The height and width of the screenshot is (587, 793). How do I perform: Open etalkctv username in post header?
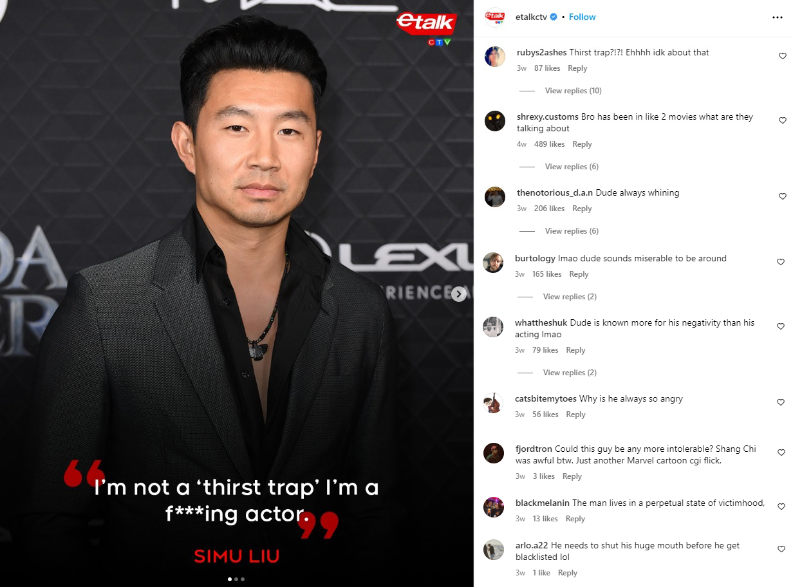[531, 17]
